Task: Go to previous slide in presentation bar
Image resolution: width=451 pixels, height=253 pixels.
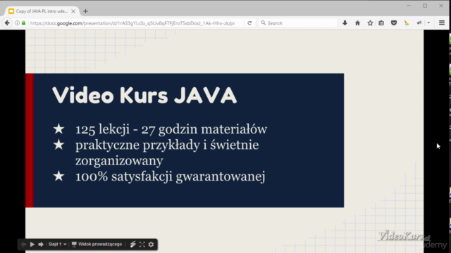Action: coord(23,245)
